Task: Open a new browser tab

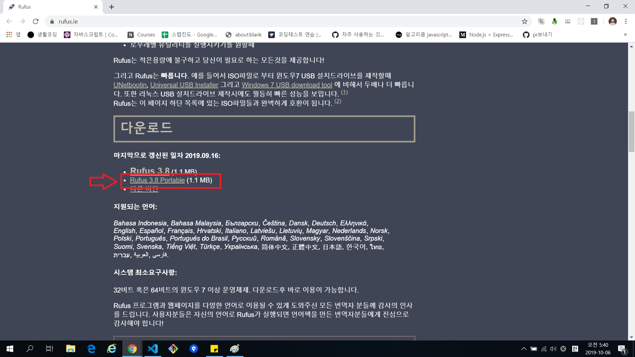Action: [x=111, y=7]
